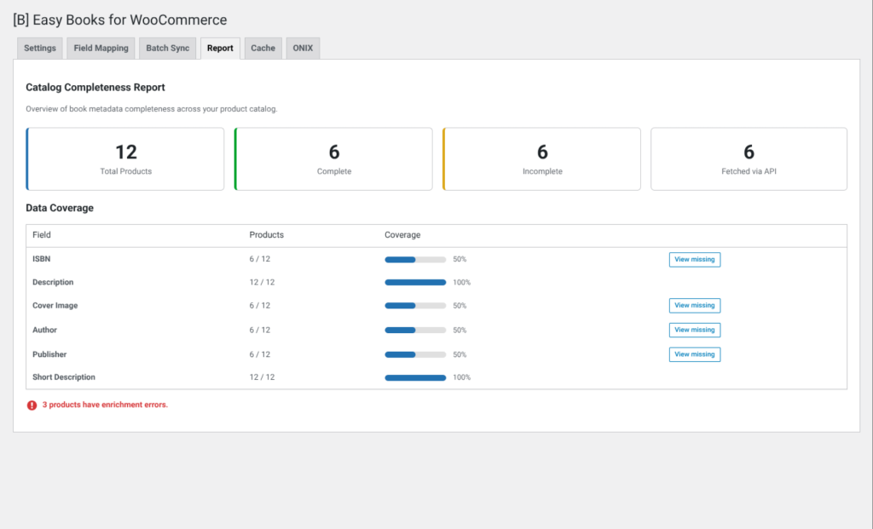View missing products for ISBN
Image resolution: width=873 pixels, height=529 pixels.
coord(694,259)
